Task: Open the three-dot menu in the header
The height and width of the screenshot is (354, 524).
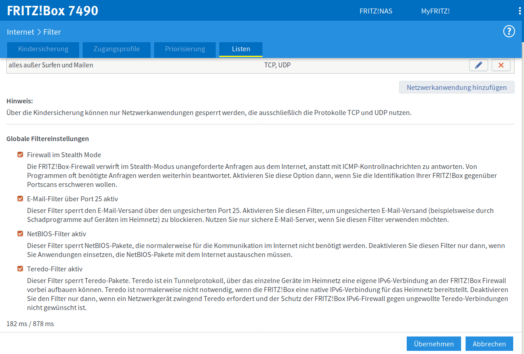Action: [520, 11]
